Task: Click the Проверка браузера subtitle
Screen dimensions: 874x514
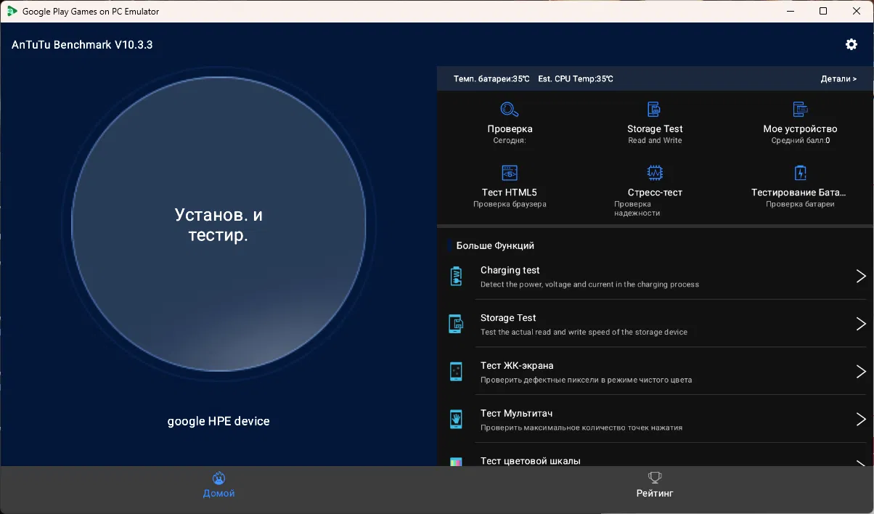Action: [510, 204]
